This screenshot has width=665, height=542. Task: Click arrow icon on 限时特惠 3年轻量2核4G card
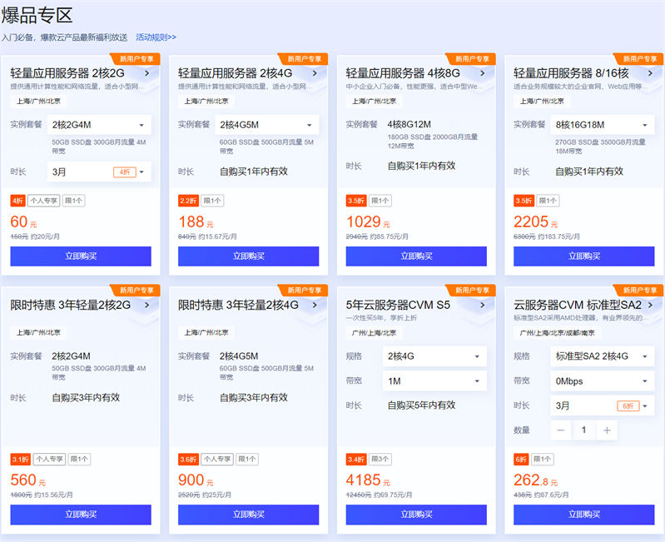click(x=315, y=305)
